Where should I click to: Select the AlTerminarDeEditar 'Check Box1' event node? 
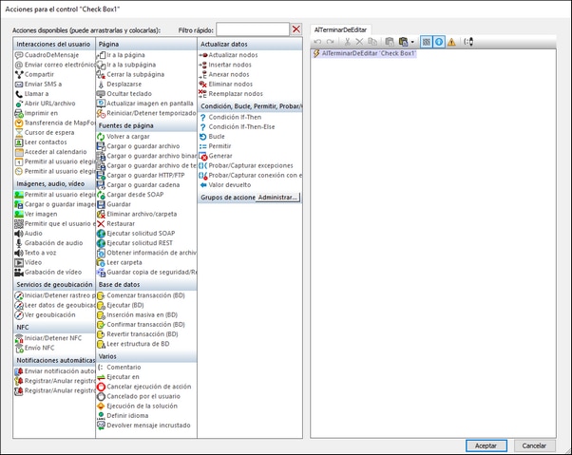pyautogui.click(x=368, y=53)
